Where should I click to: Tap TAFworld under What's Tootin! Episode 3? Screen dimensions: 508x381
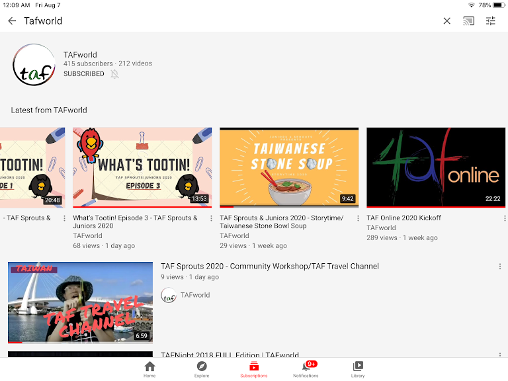(x=87, y=236)
